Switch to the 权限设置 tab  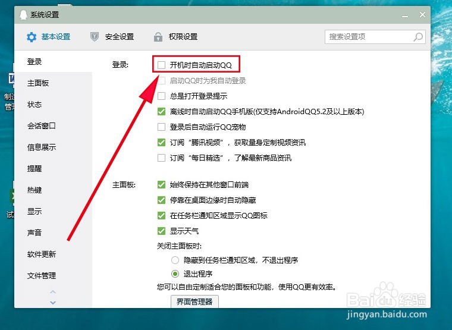(x=175, y=37)
